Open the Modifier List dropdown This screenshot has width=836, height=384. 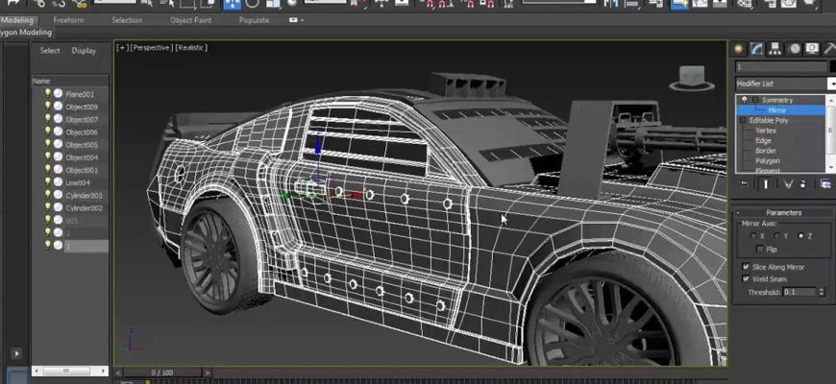[x=831, y=84]
